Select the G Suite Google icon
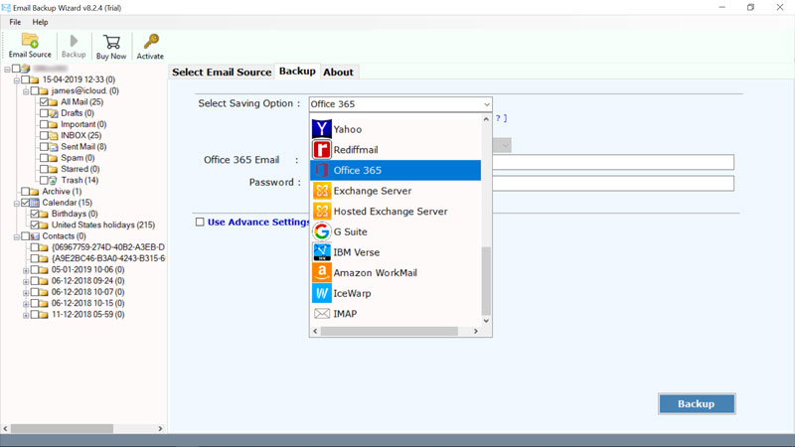Image resolution: width=795 pixels, height=447 pixels. point(321,231)
